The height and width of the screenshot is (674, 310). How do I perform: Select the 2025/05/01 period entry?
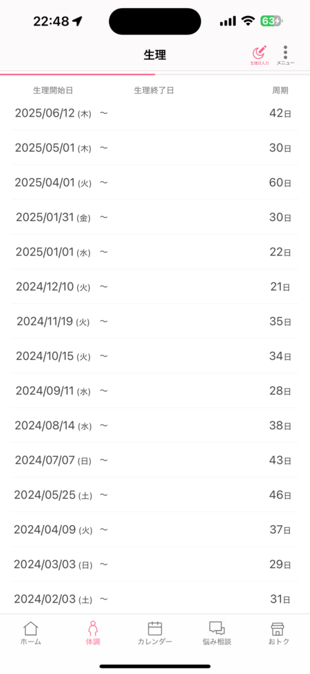155,148
